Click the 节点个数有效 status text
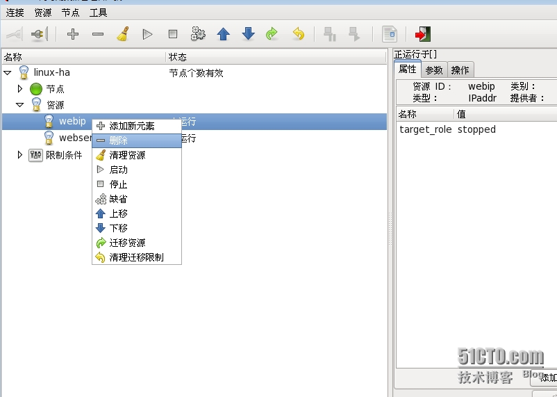Viewport: 557px width, 397px height. [x=196, y=73]
